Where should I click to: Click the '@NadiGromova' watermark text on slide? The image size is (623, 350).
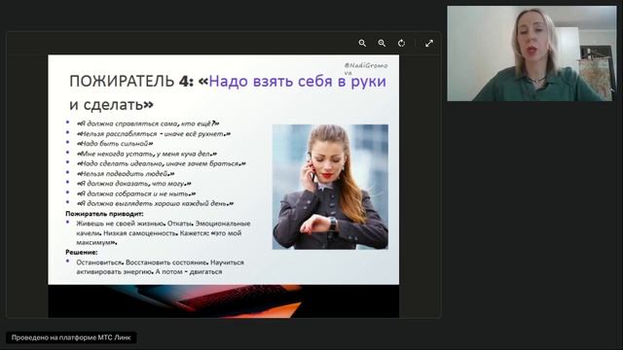[x=366, y=69]
